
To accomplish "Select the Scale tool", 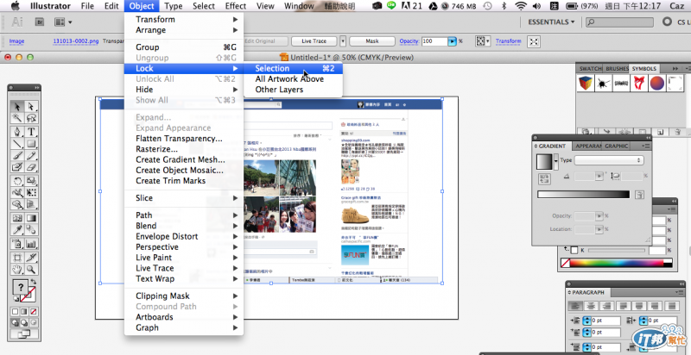I will (x=31, y=181).
